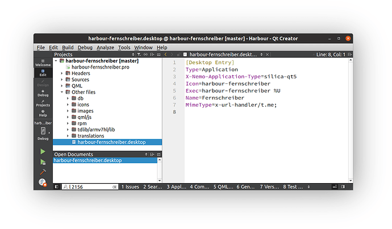Image resolution: width=392 pixels, height=229 pixels.
Task: Close the Open Documents panel
Action: [x=159, y=154]
